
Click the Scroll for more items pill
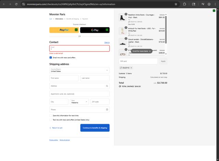(141, 51)
